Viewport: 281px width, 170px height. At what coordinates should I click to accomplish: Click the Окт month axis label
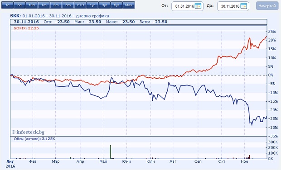point(222,161)
